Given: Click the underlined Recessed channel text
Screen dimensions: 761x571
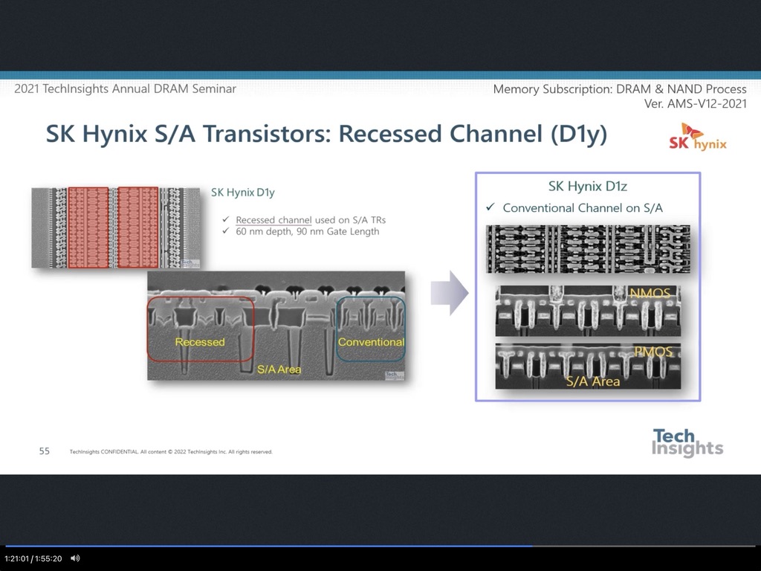Looking at the screenshot, I should tap(273, 220).
